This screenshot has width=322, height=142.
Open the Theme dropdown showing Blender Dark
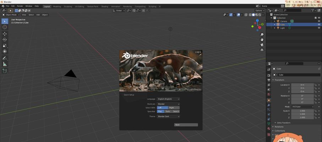[168, 116]
